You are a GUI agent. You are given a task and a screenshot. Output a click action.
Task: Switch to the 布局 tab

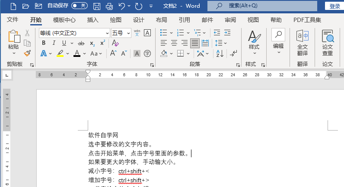(x=162, y=20)
